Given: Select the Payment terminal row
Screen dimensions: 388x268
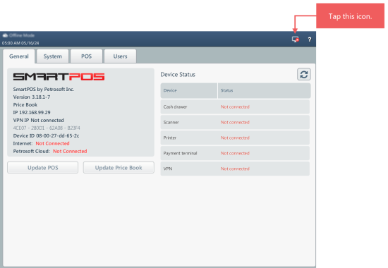Looking at the screenshot, I should click(235, 153).
